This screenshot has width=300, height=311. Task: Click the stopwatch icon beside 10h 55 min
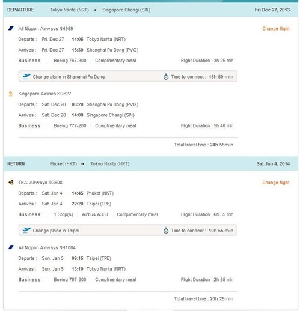tap(166, 231)
